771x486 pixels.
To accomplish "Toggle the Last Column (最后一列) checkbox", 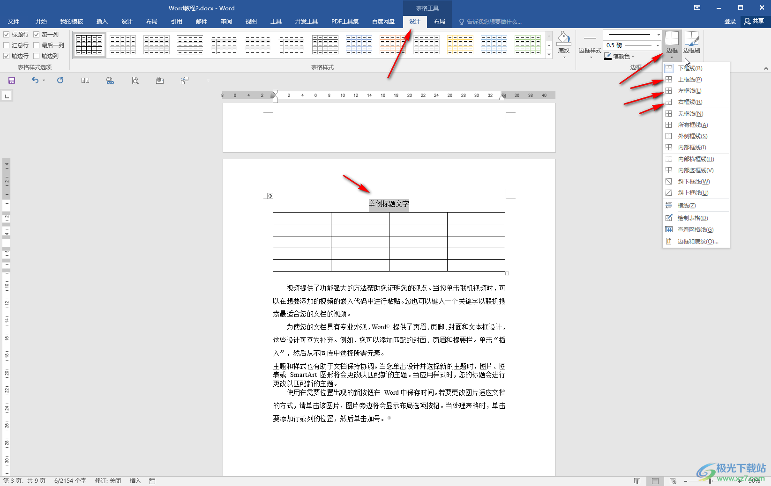I will 37,45.
